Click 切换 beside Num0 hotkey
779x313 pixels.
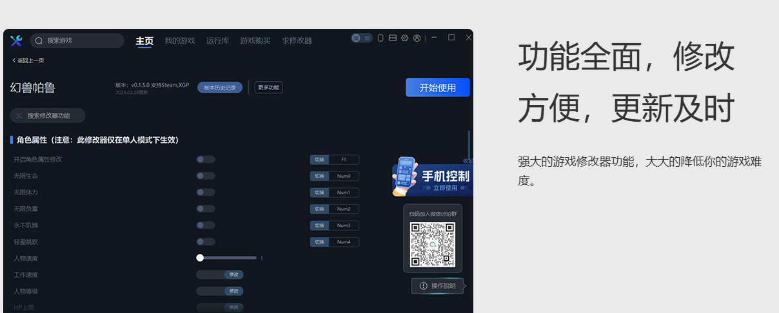(x=319, y=176)
